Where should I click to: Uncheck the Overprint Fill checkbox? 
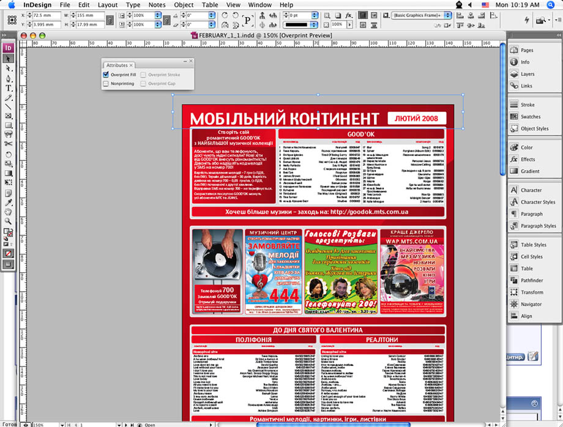pos(105,75)
